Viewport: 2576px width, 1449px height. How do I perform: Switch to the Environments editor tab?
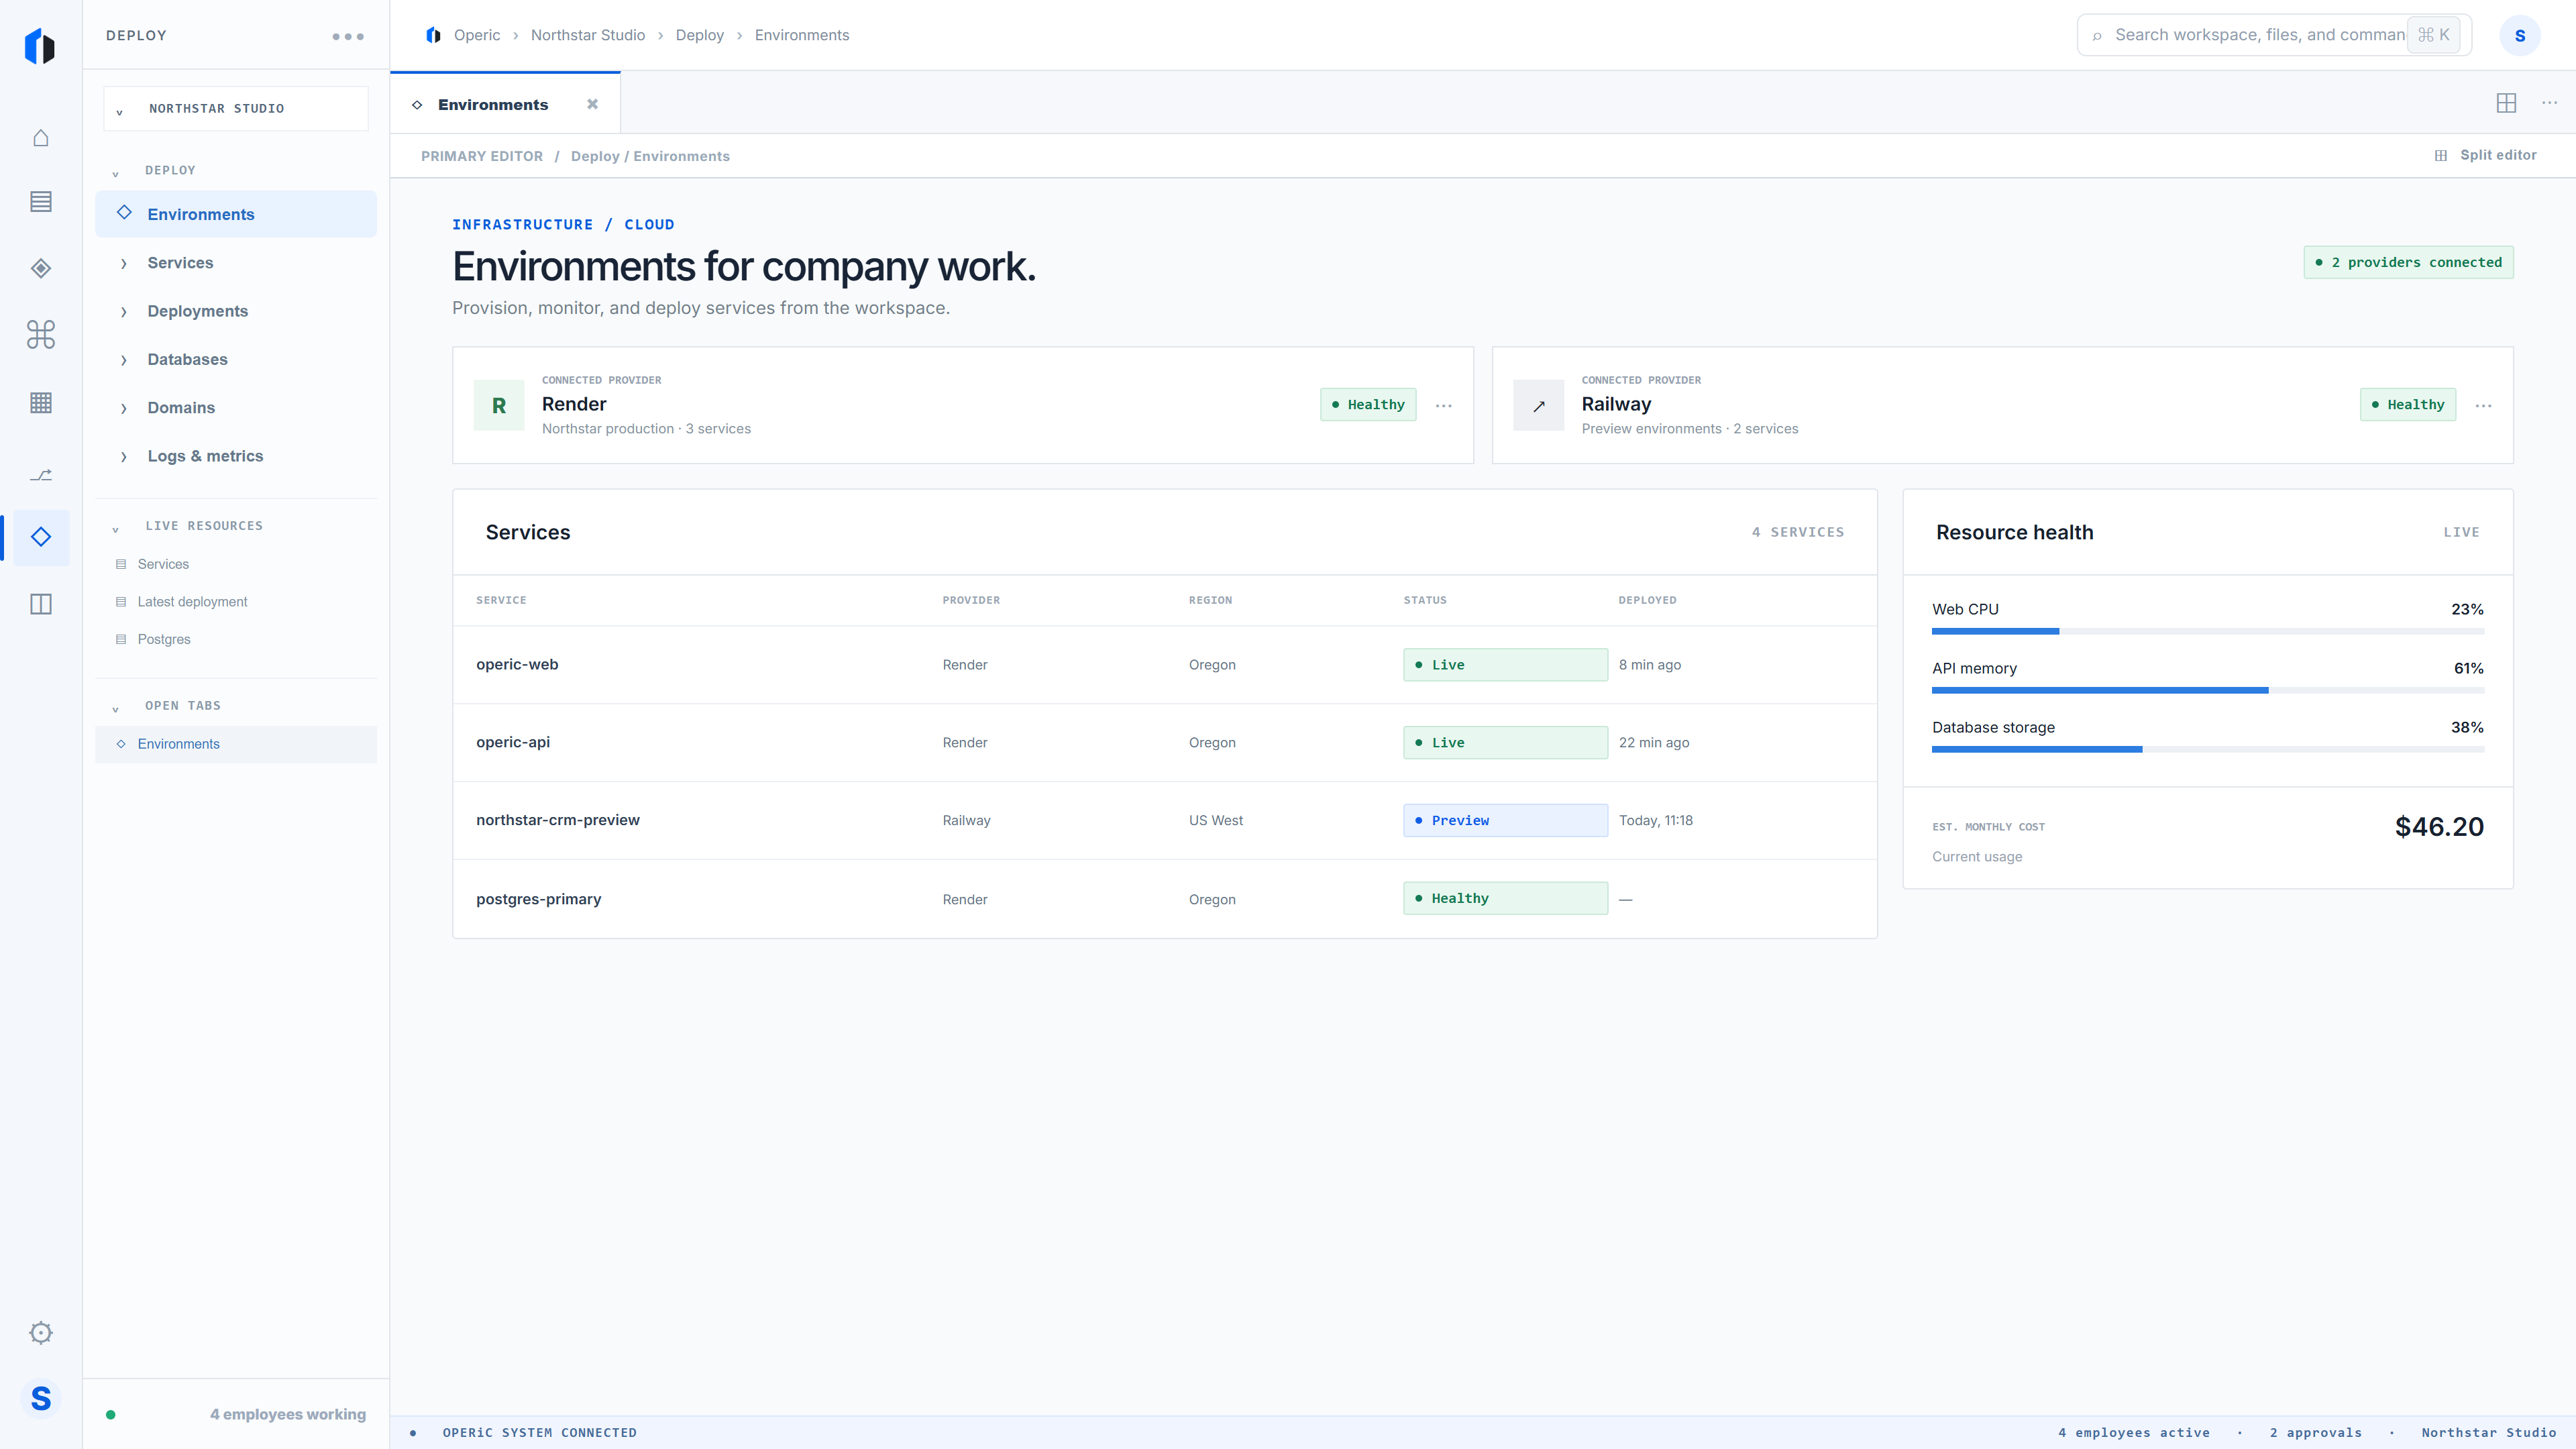(505, 104)
